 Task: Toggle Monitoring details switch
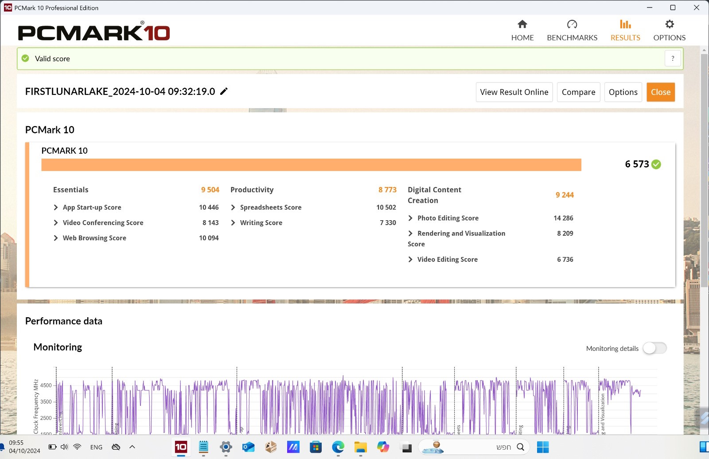[x=655, y=348]
